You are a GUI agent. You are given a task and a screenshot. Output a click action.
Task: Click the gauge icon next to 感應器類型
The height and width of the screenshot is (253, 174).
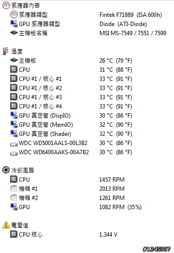pos(14,14)
